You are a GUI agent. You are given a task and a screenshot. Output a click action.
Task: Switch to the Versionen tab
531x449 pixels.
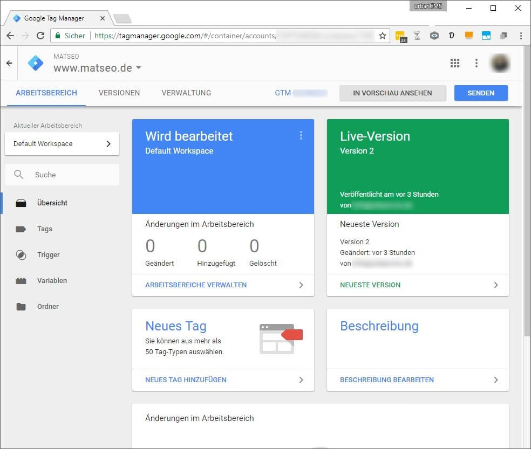point(119,93)
